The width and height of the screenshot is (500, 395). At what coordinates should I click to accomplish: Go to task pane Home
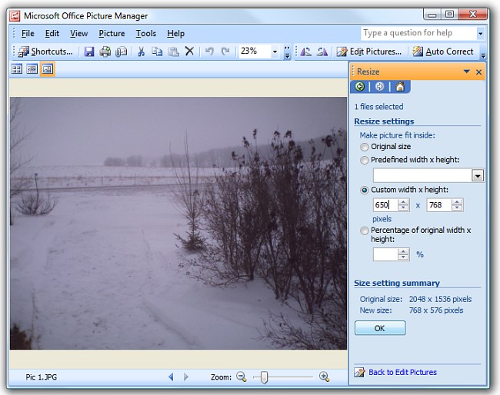400,87
